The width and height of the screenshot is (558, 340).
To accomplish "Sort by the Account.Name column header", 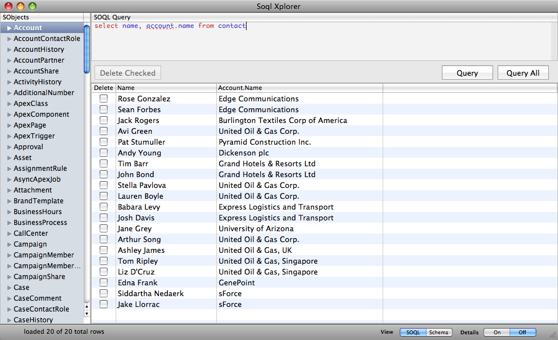I will tap(299, 88).
